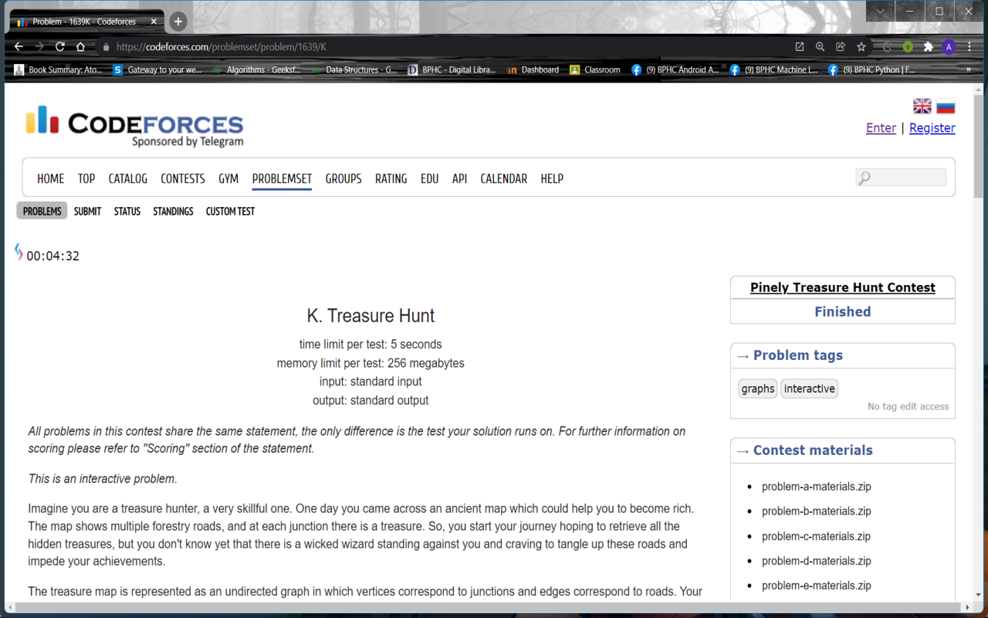Open the EDU menu item
988x618 pixels.
click(x=430, y=178)
